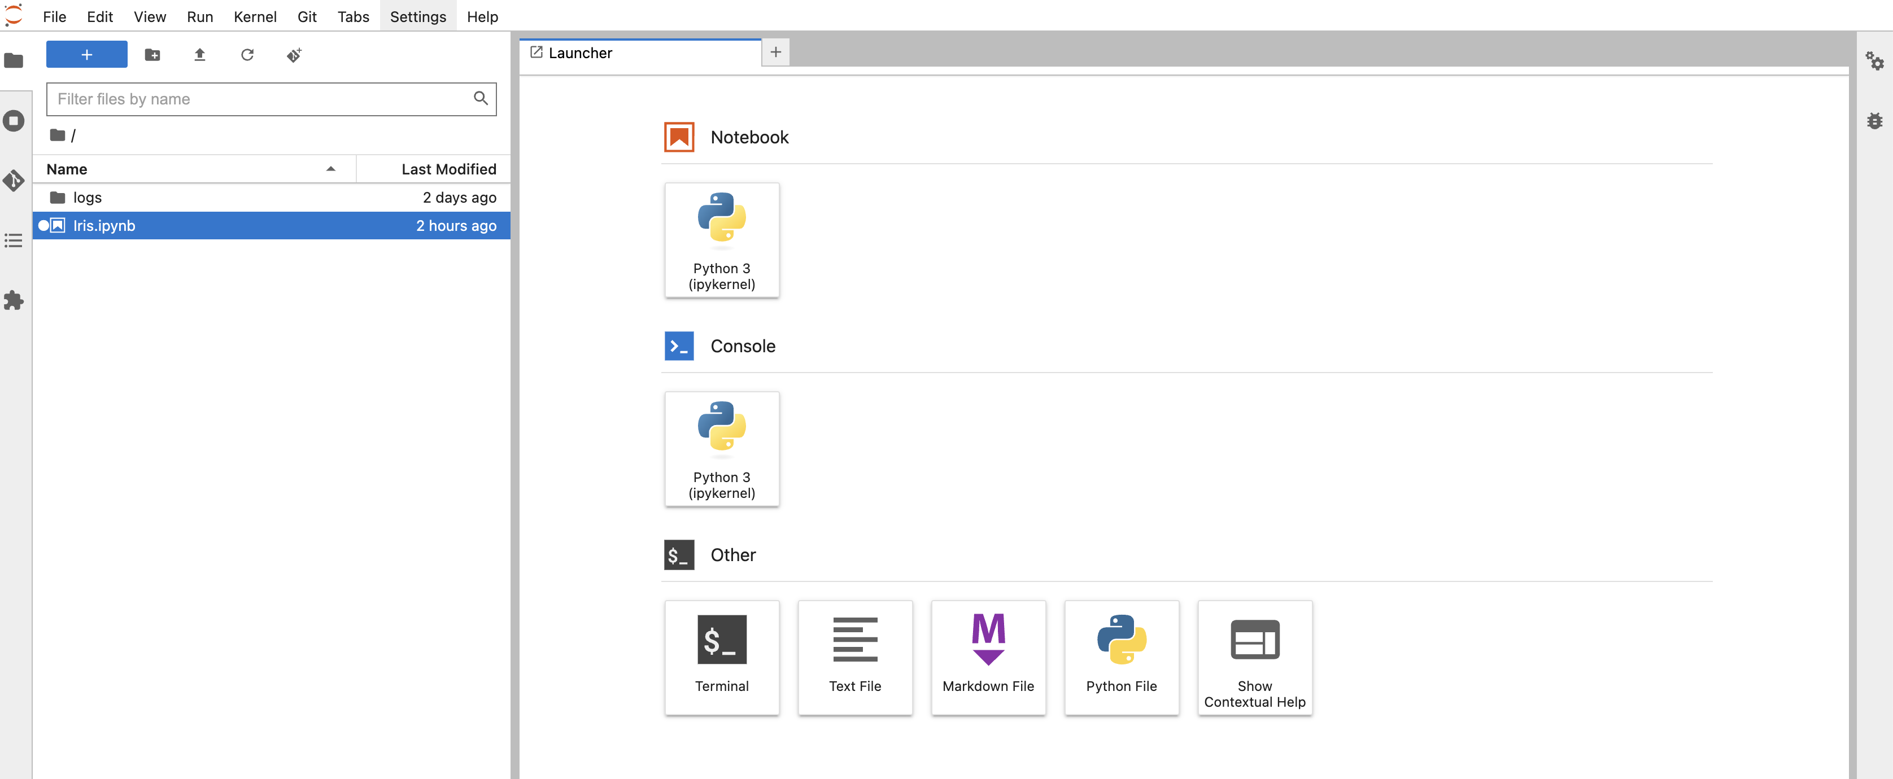
Task: Click the Git clone toolbar icon
Action: 294,55
